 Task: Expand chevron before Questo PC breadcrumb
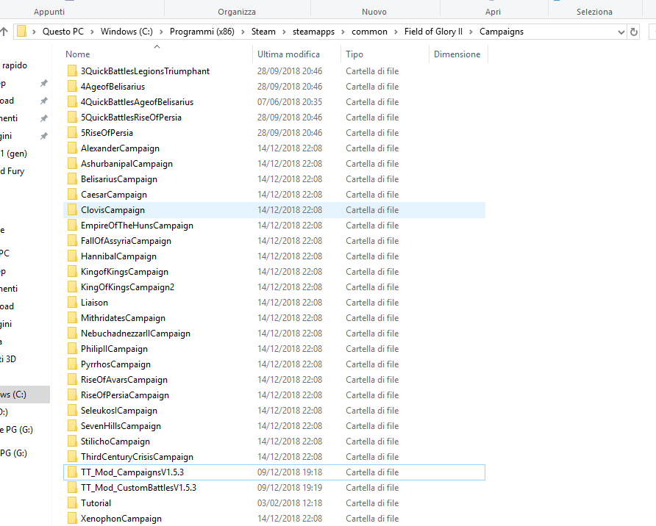35,32
